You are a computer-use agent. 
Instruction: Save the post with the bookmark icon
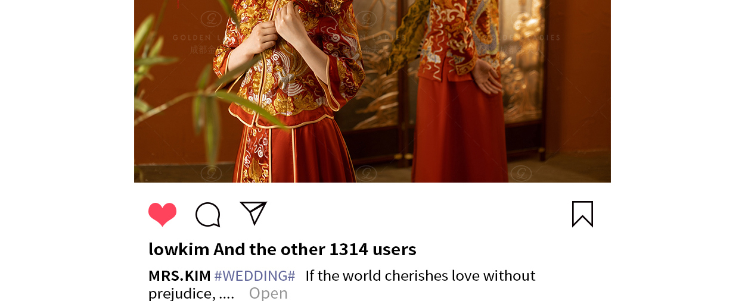(x=582, y=214)
